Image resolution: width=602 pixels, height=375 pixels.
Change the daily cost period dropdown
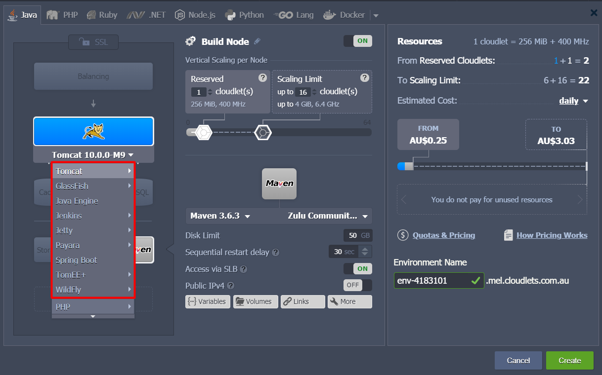pos(573,101)
